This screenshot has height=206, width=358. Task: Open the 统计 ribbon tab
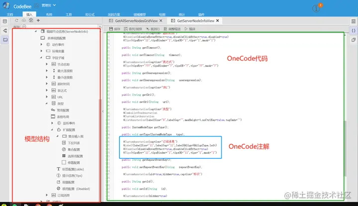(x=182, y=14)
